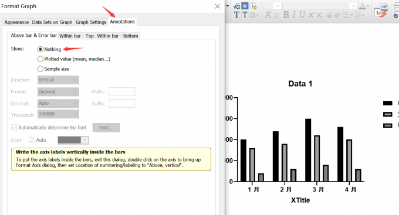The height and width of the screenshot is (215, 399).
Task: Insert equation with the square root icon
Action: pyautogui.click(x=236, y=6)
